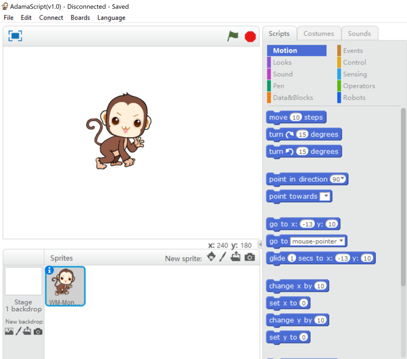Click the Events category color swatch
This screenshot has width=407, height=359.
click(339, 51)
